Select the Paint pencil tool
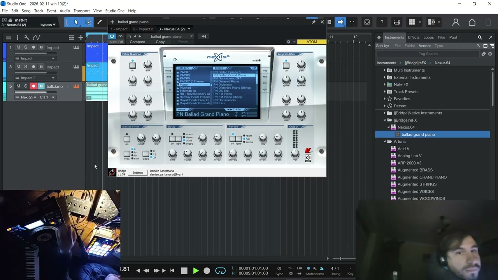This screenshot has width=498, height=280. tap(99, 22)
